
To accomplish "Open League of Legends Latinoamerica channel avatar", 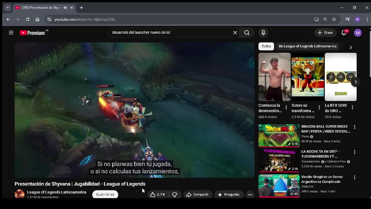I will pos(20,194).
